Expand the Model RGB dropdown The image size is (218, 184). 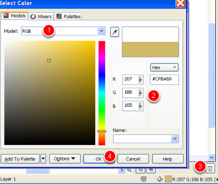click(x=101, y=31)
